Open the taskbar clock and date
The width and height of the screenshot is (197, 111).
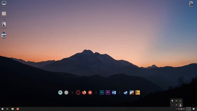click(188, 109)
